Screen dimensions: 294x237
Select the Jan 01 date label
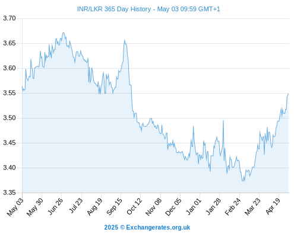click(x=194, y=206)
